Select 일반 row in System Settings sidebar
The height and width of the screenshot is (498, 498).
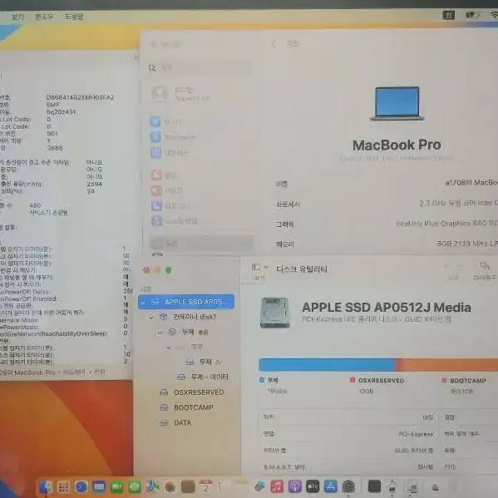coord(202,243)
